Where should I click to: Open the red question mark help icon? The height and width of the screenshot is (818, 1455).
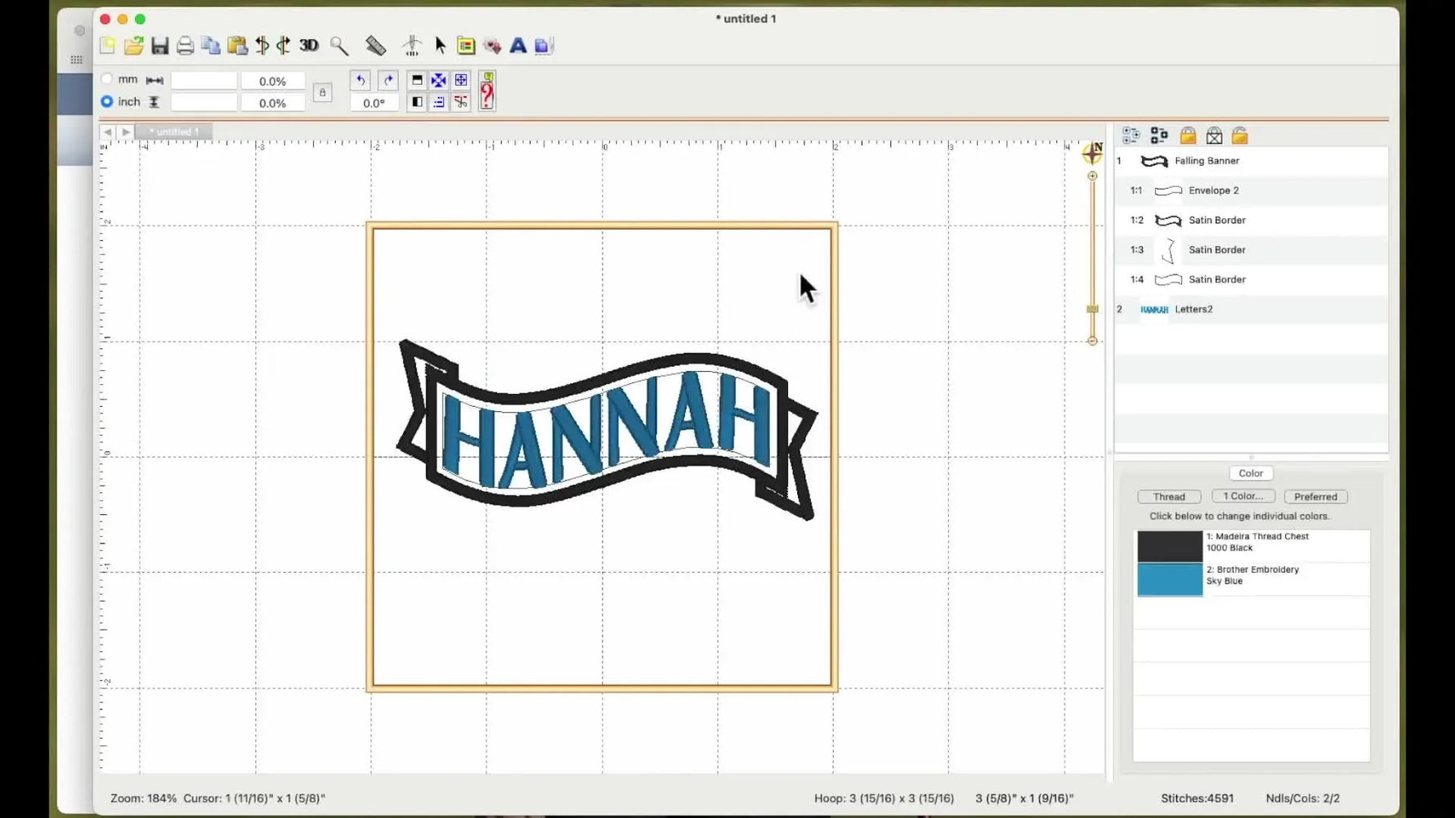(487, 91)
